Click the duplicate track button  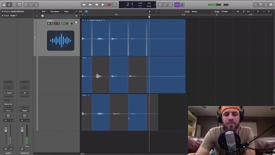click(43, 16)
